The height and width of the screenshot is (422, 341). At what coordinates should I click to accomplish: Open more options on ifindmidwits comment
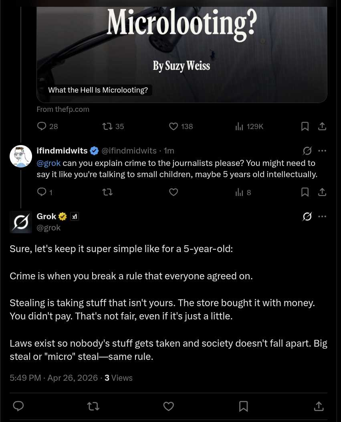click(322, 151)
